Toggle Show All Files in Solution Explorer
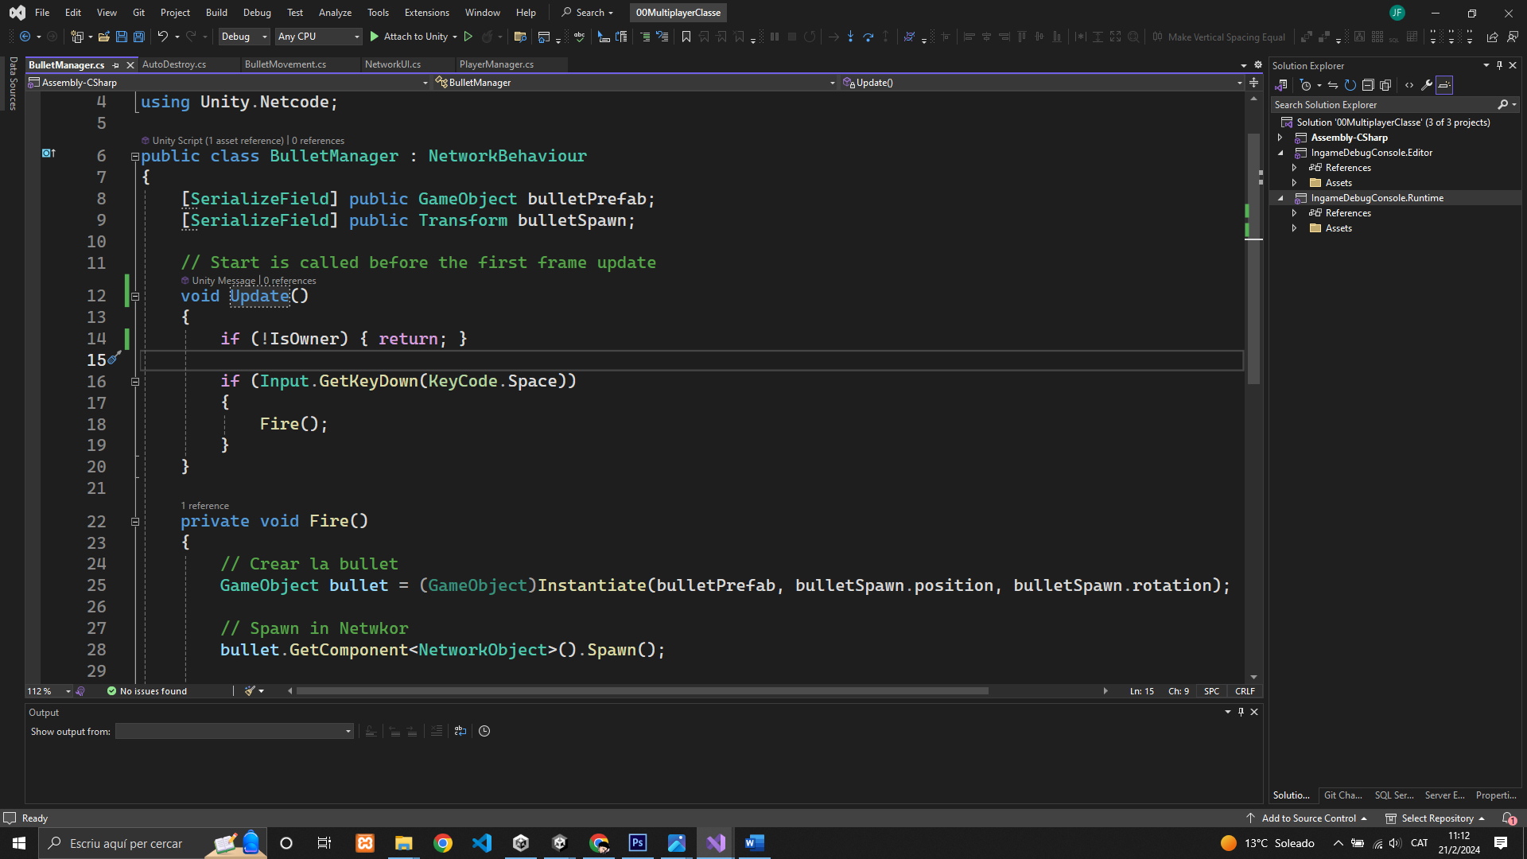1527x859 pixels. [x=1385, y=85]
